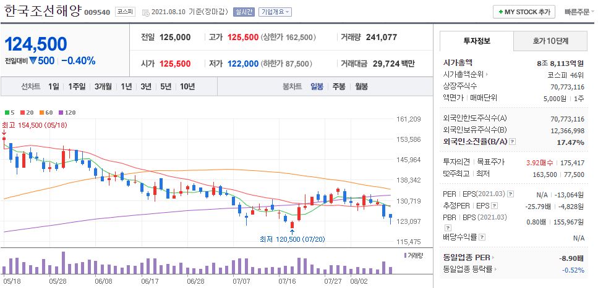Image resolution: width=598 pixels, height=288 pixels.
Task: Show the 주봉 weekly candle chart
Action: (x=339, y=87)
